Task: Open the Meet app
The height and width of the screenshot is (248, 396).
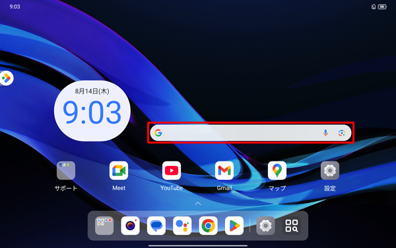Action: point(119,171)
